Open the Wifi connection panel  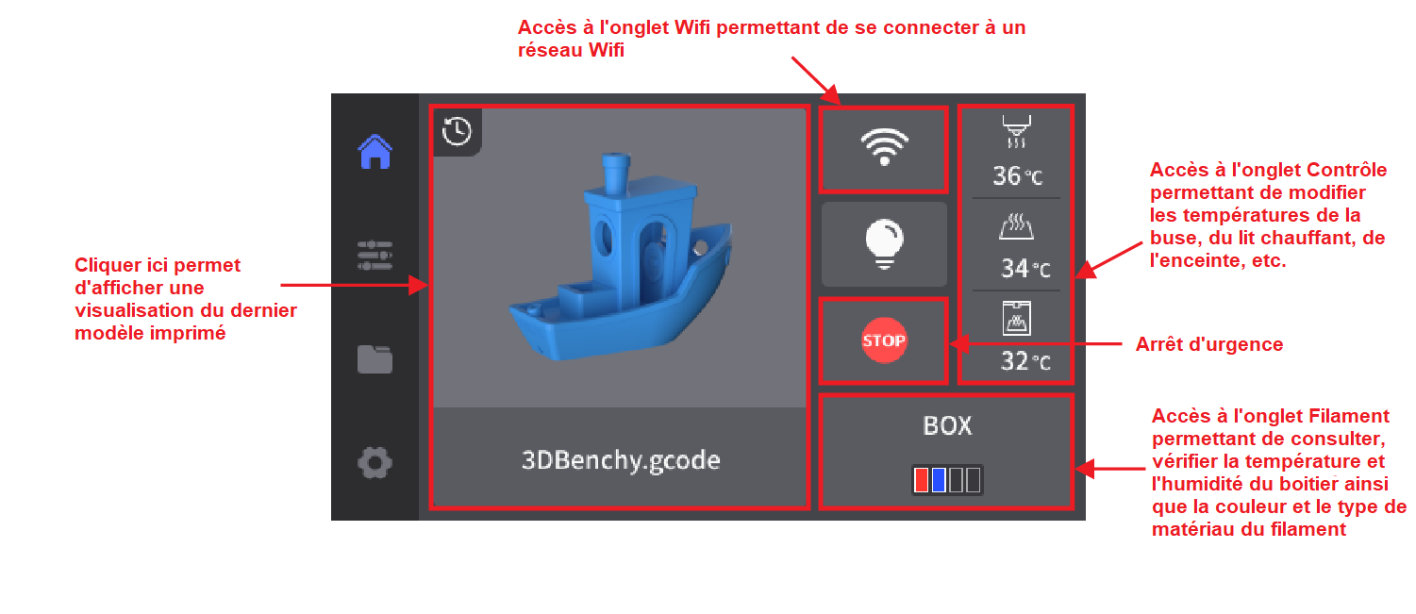[884, 149]
